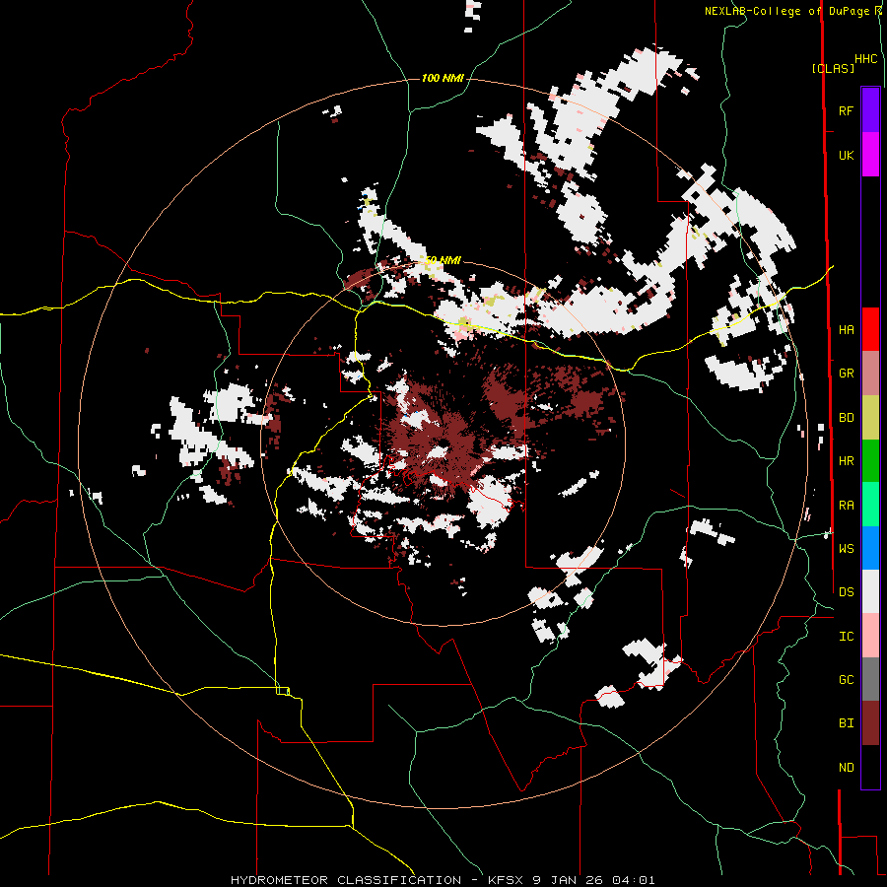Click the ND black legend swatch
This screenshot has height=887, width=887.
pos(870,767)
